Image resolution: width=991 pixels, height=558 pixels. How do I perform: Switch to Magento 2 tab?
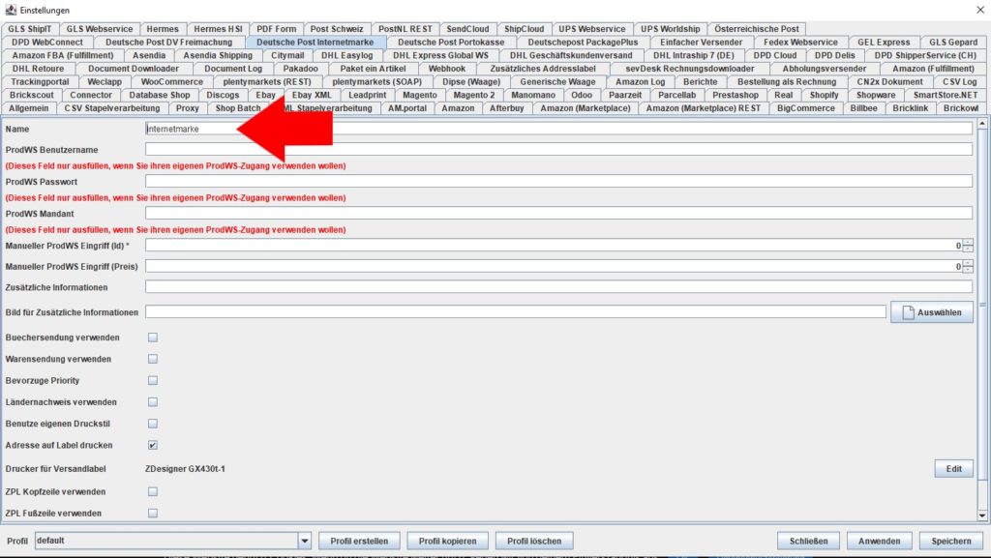474,96
